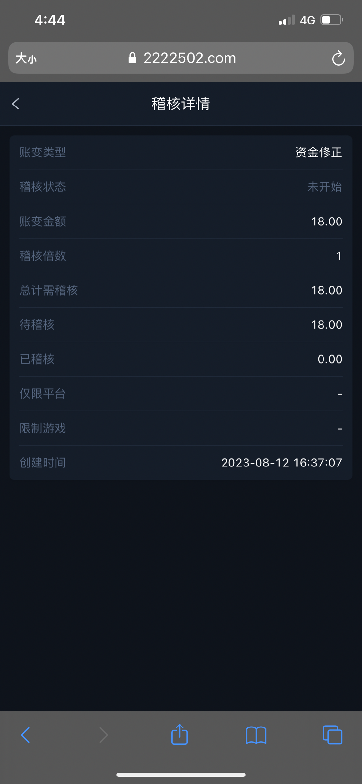Tap the battery indicator in status bar

tap(332, 20)
